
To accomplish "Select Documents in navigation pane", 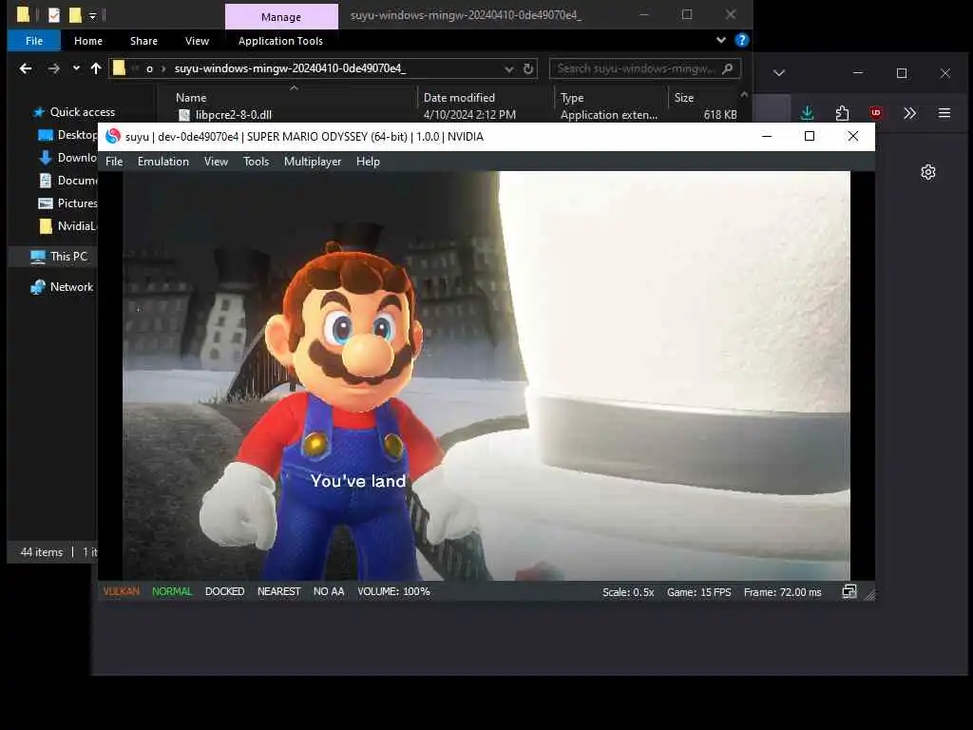I will (x=67, y=181).
